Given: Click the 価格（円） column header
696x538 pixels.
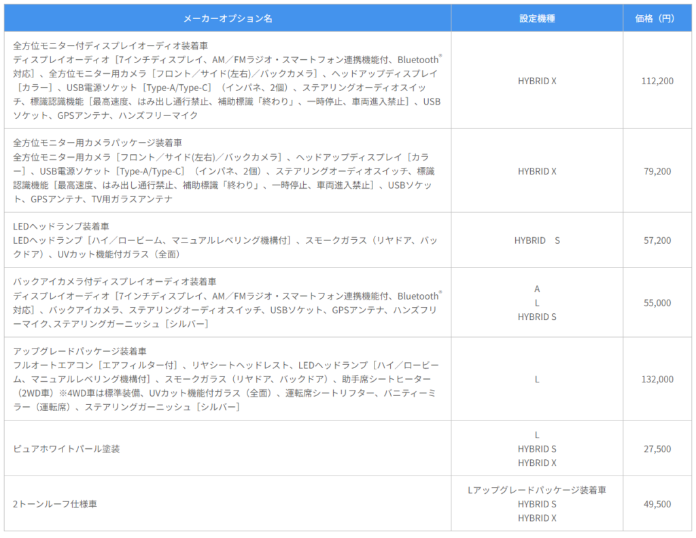Looking at the screenshot, I should point(657,18).
